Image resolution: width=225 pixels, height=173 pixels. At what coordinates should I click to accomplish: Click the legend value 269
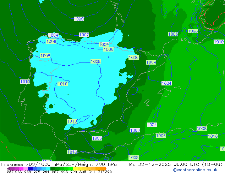coord(28,172)
